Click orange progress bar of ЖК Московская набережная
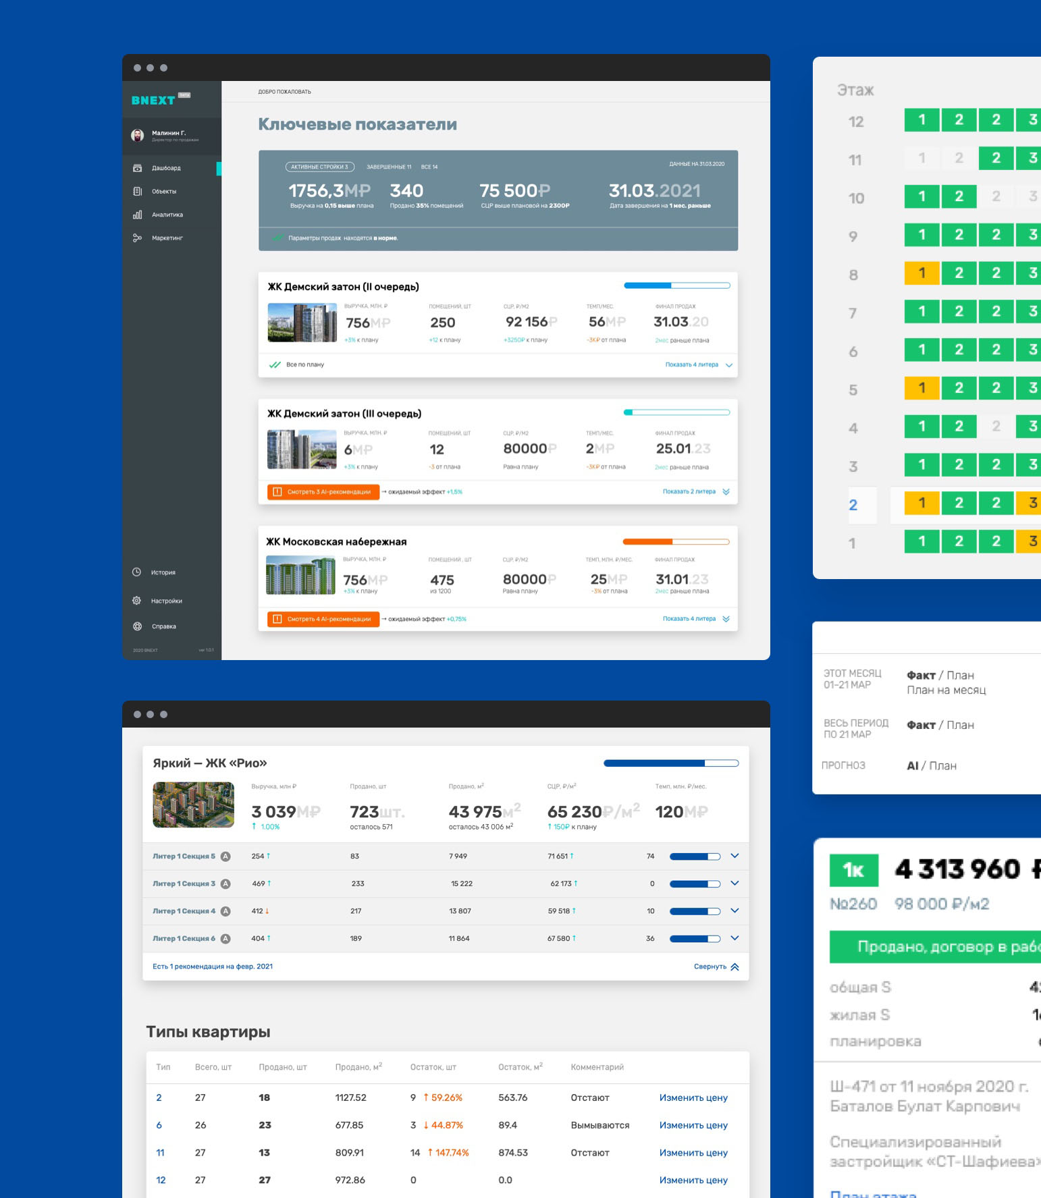Image resolution: width=1041 pixels, height=1198 pixels. coord(676,542)
